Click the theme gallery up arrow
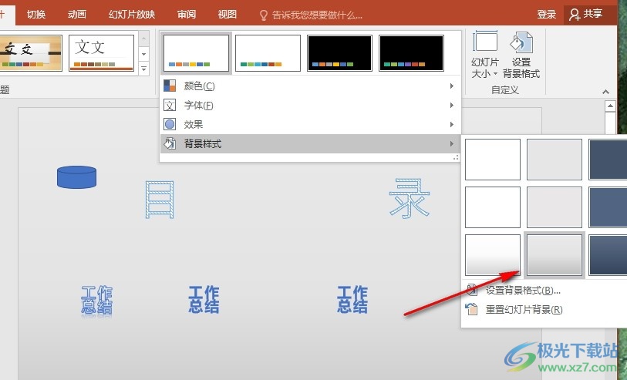Image resolution: width=627 pixels, height=380 pixels. point(144,39)
